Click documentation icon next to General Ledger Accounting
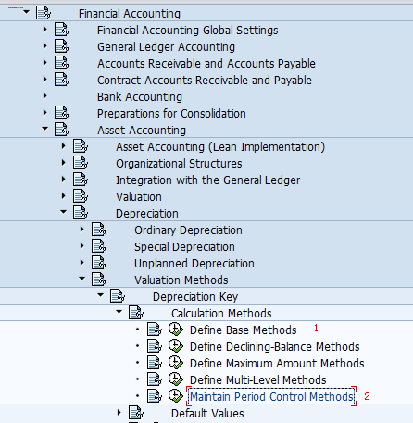The height and width of the screenshot is (423, 413). (62, 46)
